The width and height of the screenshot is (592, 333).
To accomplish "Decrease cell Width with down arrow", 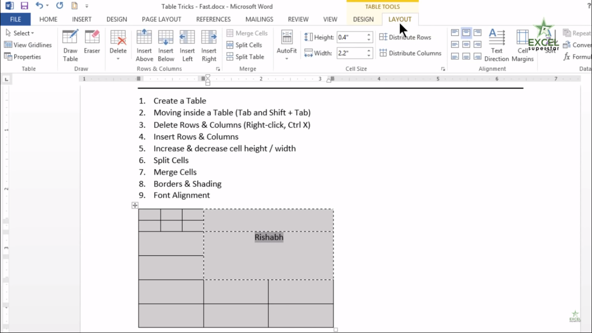I will [x=369, y=55].
